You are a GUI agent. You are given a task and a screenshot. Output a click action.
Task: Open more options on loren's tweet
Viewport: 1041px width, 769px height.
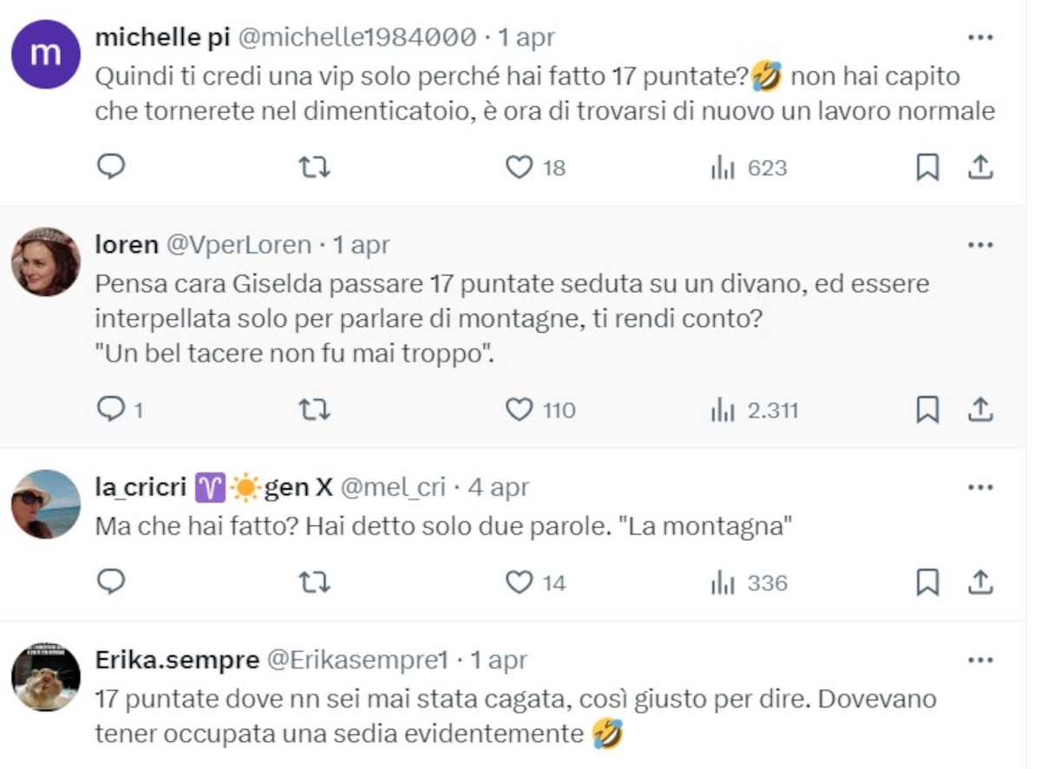coord(979,245)
